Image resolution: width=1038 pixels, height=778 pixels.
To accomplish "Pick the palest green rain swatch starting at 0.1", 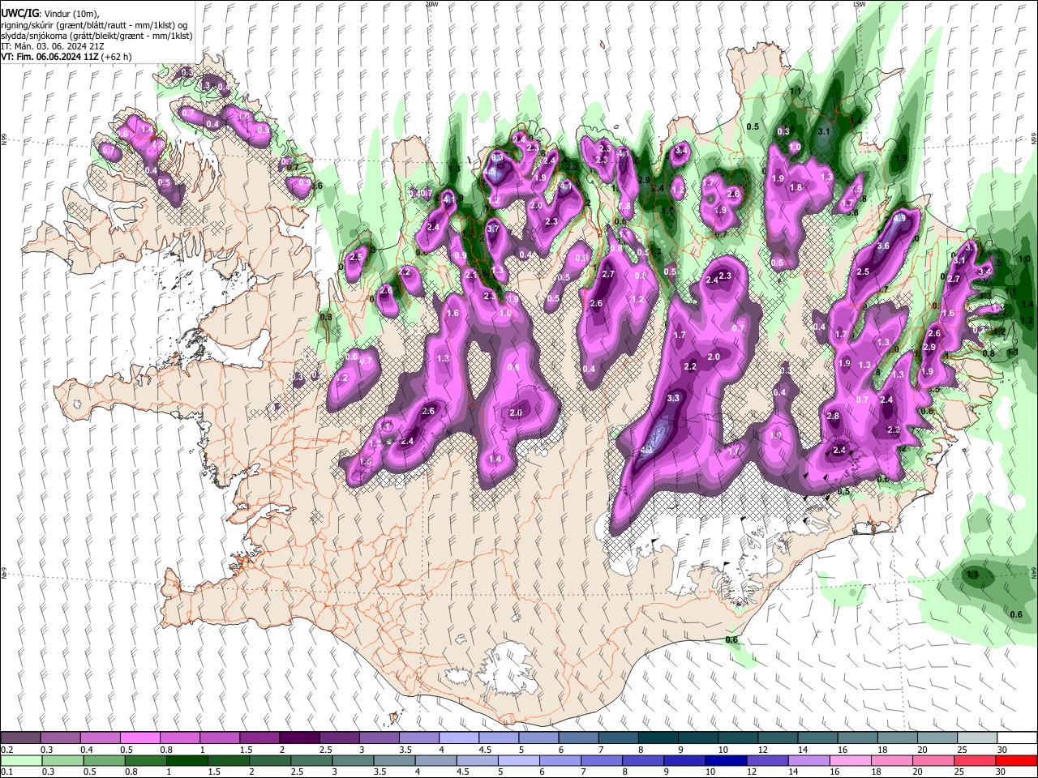I will (21, 760).
